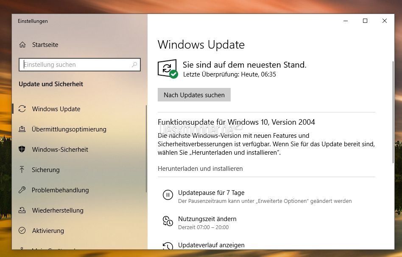402x257 pixels.
Task: Close the Einstellungen window
Action: click(385, 21)
